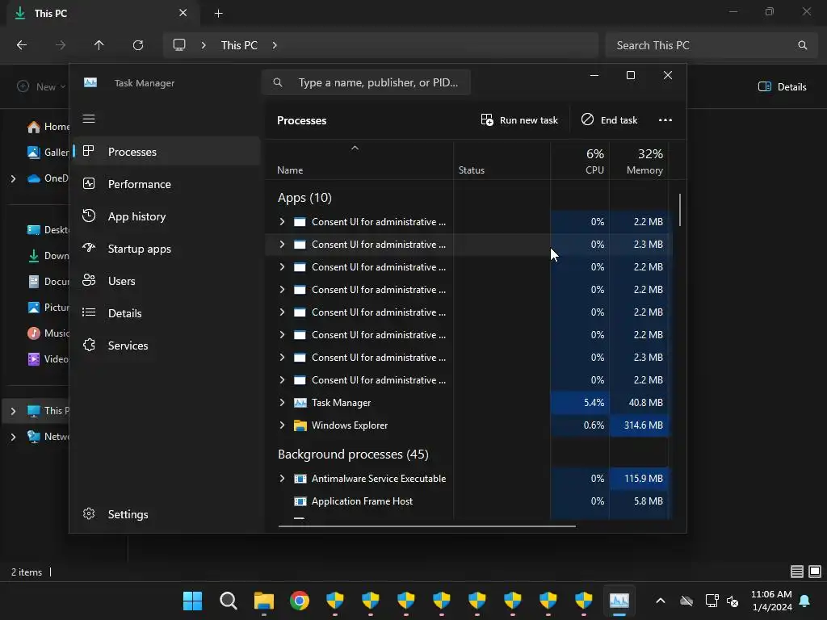Click the Task Manager process icon in the list

pos(300,403)
